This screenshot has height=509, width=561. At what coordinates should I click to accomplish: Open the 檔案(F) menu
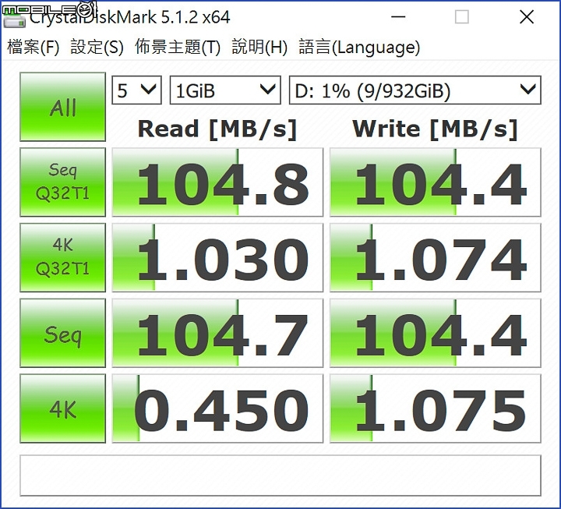click(x=33, y=47)
